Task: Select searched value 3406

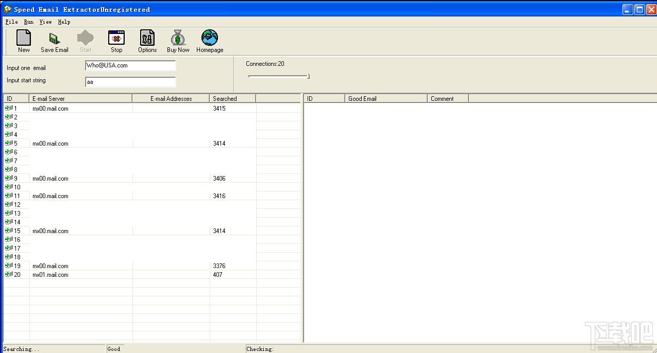Action: pyautogui.click(x=219, y=179)
